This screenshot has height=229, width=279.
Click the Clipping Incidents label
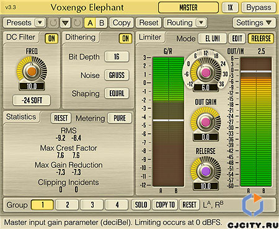click(x=68, y=183)
